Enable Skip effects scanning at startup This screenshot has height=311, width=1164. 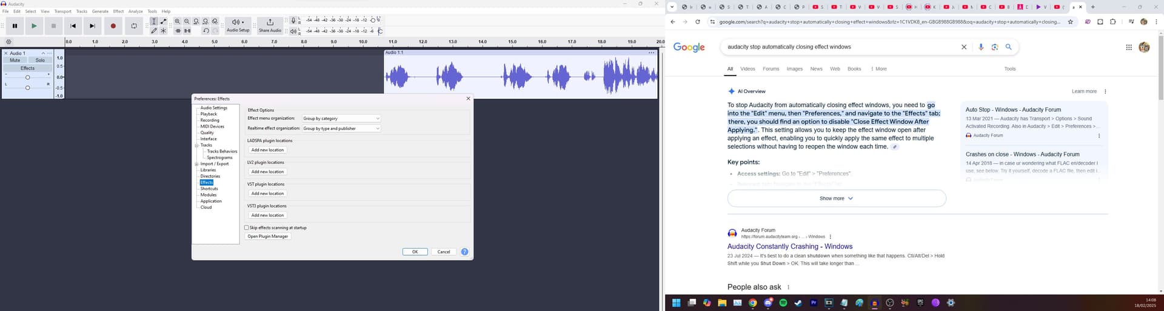point(247,228)
